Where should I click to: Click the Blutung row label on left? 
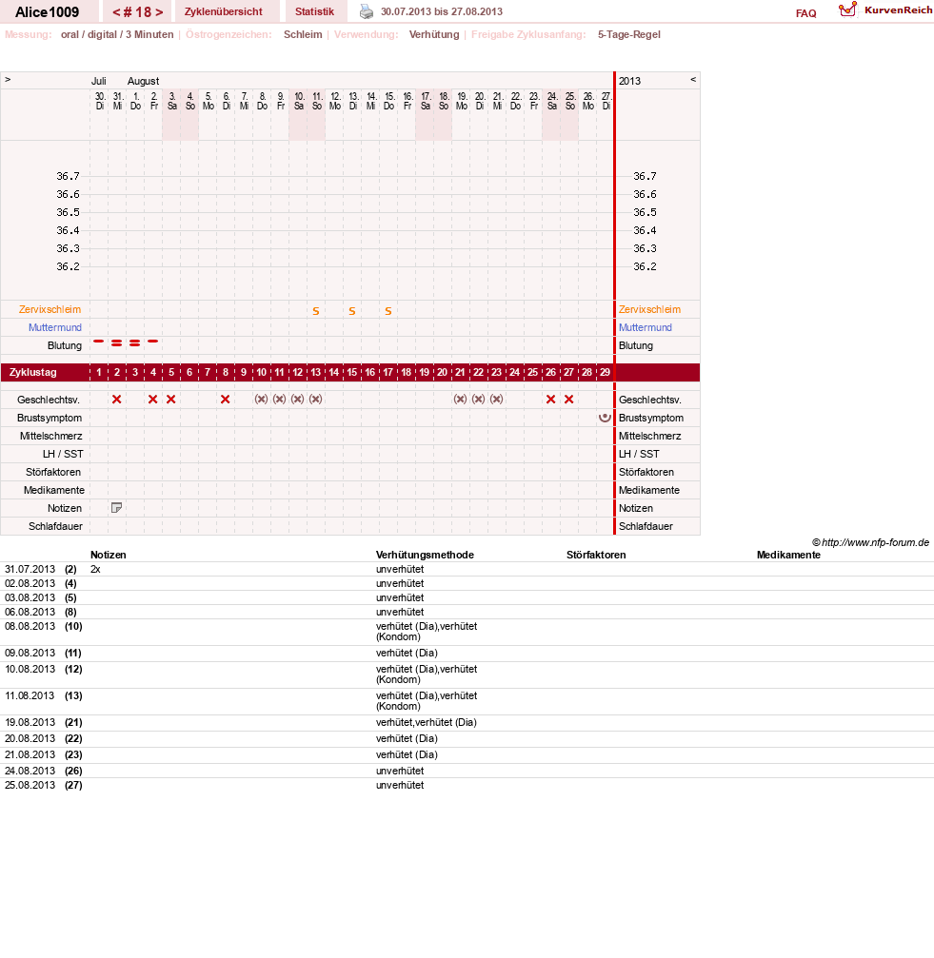[x=64, y=345]
